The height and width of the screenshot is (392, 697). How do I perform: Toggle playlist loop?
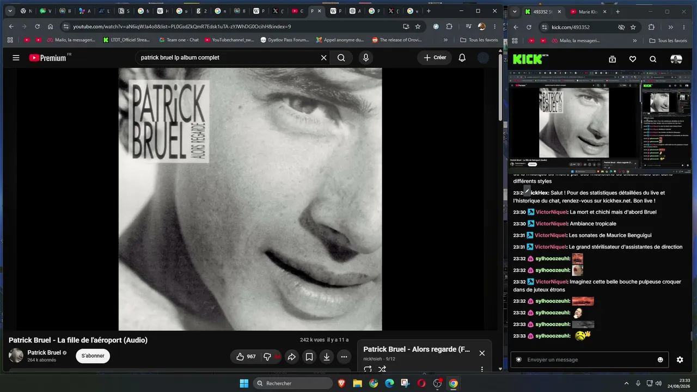tap(368, 369)
